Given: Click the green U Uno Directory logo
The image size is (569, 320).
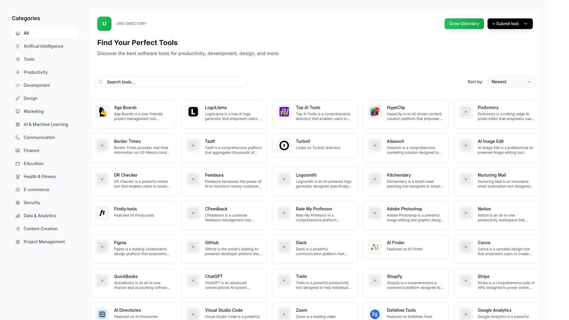Looking at the screenshot, I should tap(104, 24).
